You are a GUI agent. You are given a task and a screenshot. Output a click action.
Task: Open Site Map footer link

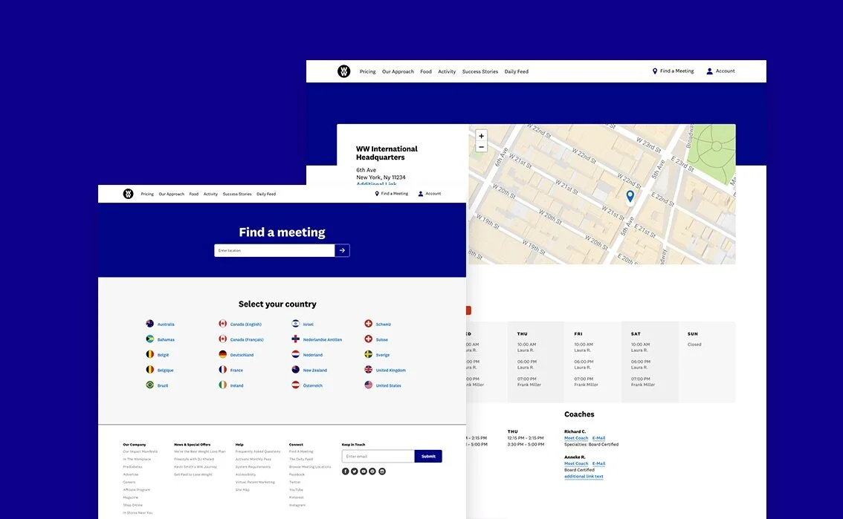(x=242, y=490)
